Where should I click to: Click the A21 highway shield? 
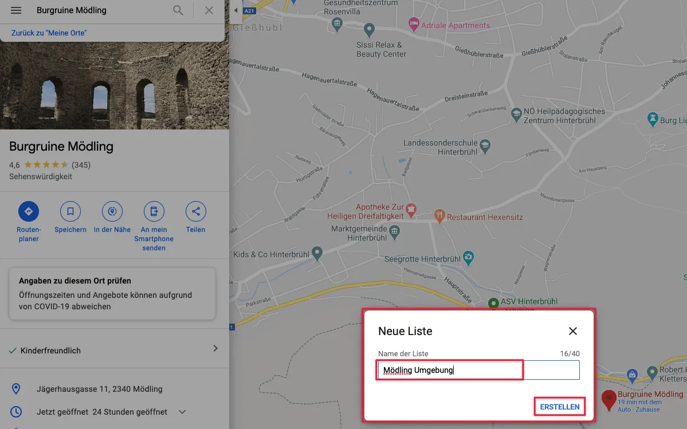click(249, 10)
